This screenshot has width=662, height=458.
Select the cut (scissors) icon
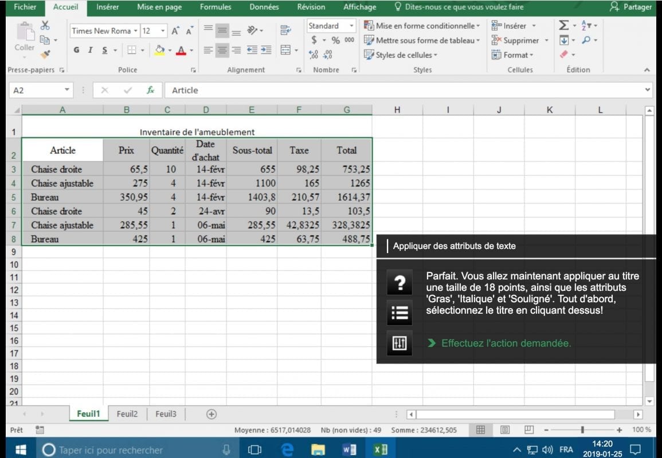pyautogui.click(x=45, y=25)
